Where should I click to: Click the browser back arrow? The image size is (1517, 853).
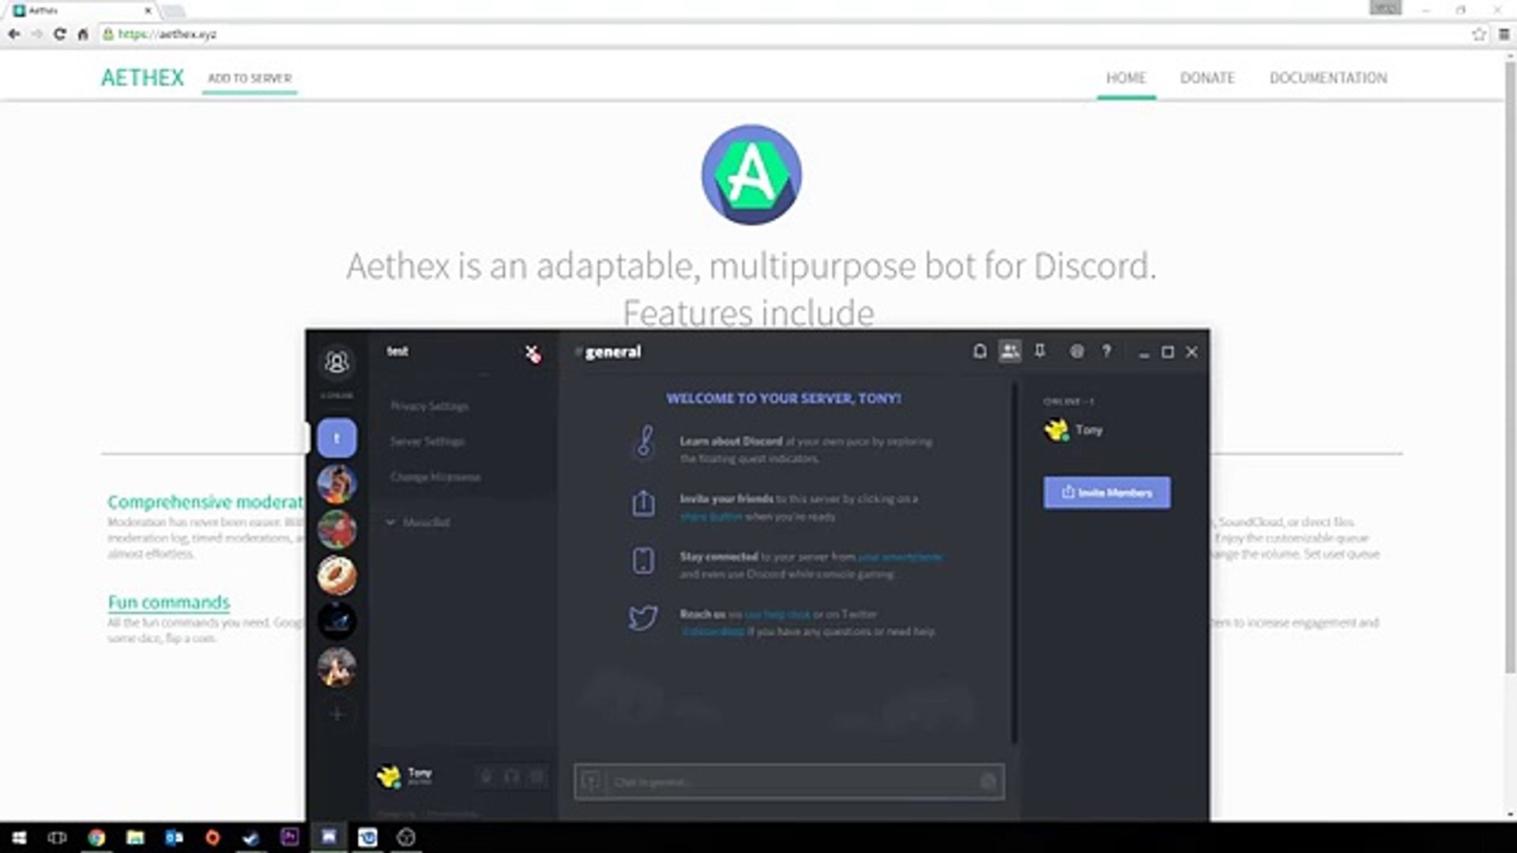(x=13, y=34)
